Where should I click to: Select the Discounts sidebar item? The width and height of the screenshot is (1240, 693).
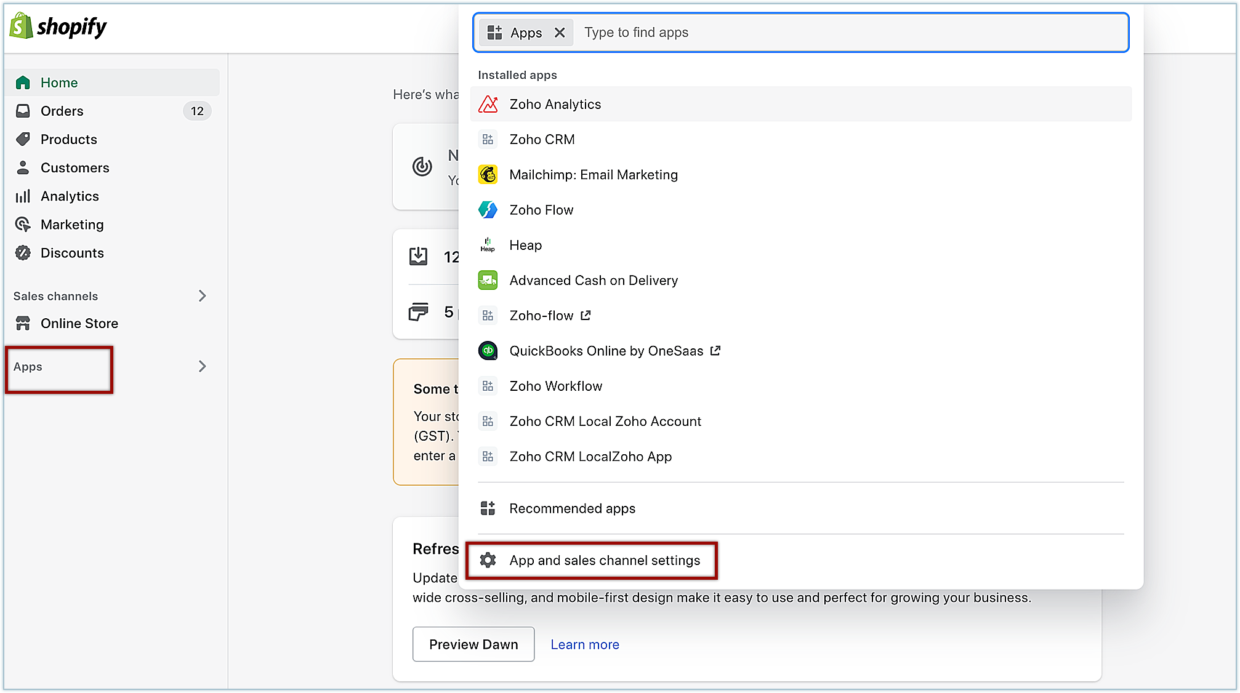tap(72, 253)
